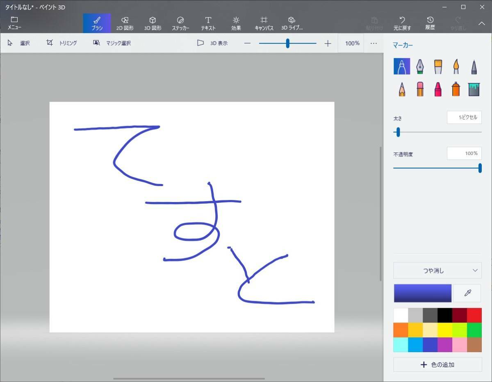Click the 太さ thickness slider handle
492x382 pixels.
(398, 132)
